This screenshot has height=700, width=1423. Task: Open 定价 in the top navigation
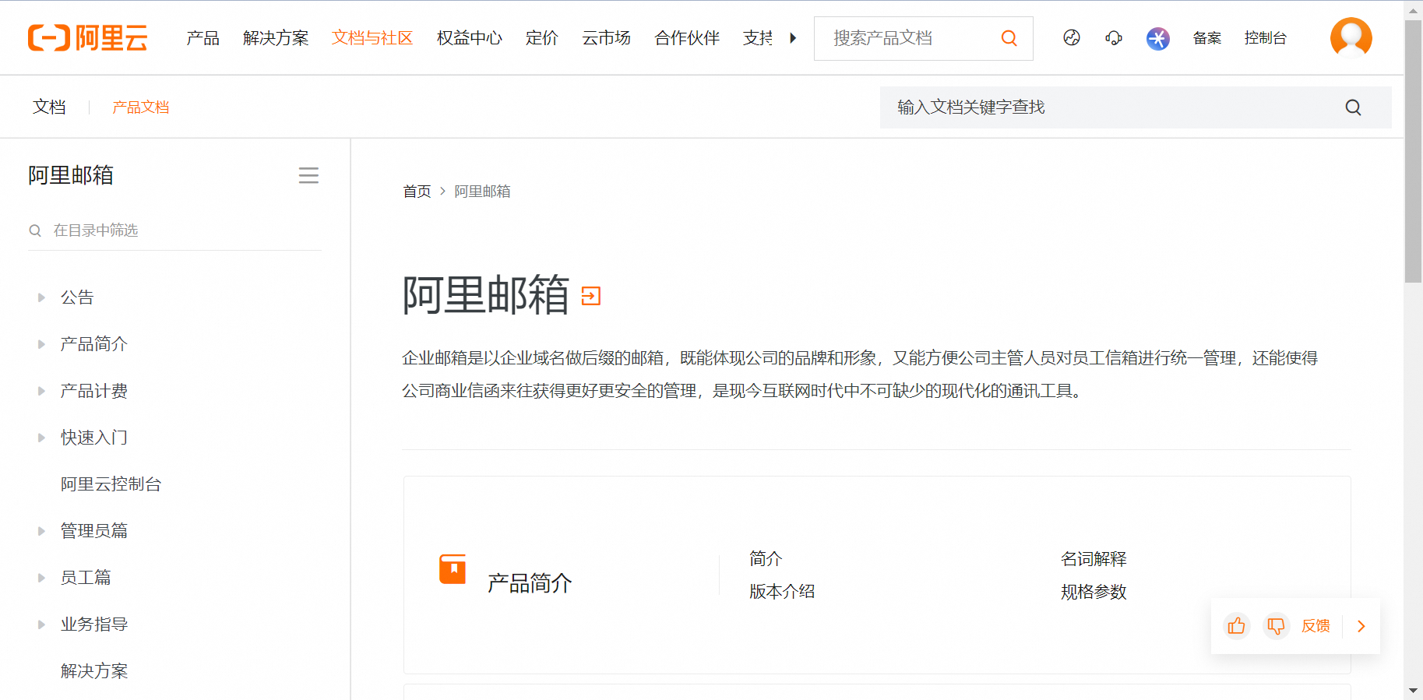tap(542, 38)
